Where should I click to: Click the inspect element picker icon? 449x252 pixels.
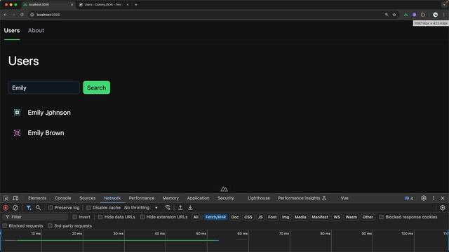click(6, 198)
